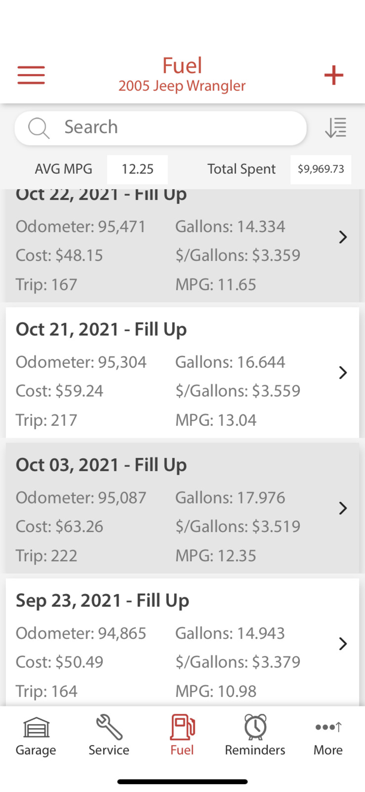
Task: Tap the 2005 Jeep Wrangler vehicle title
Action: pos(182,86)
